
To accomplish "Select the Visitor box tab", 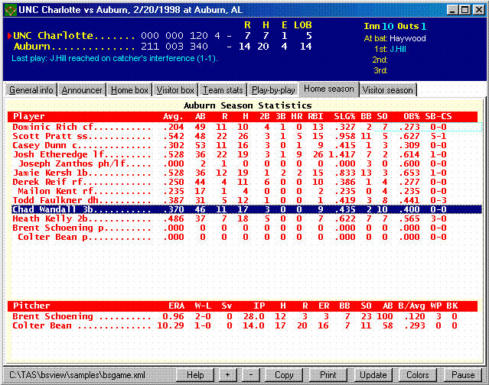I will [175, 90].
